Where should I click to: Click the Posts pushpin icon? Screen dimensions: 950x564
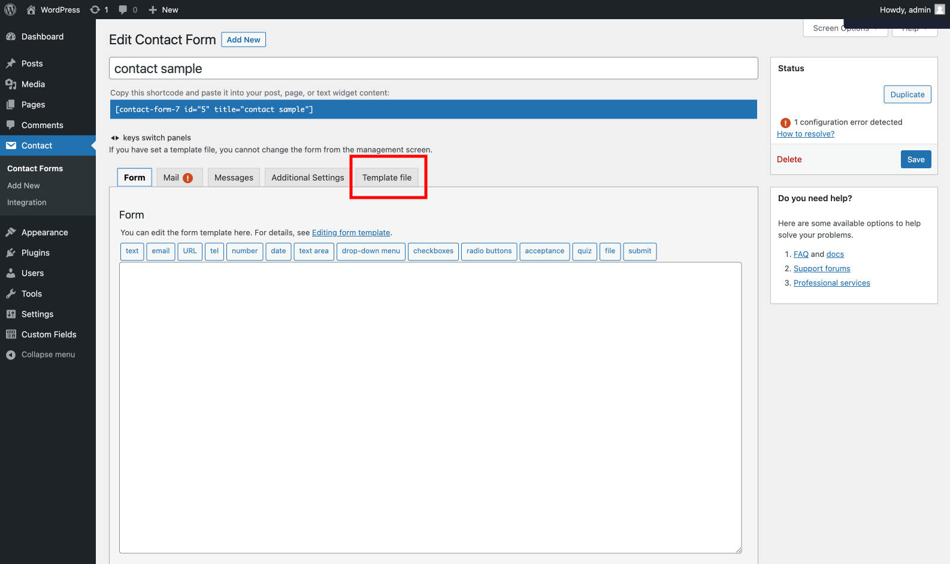point(11,63)
